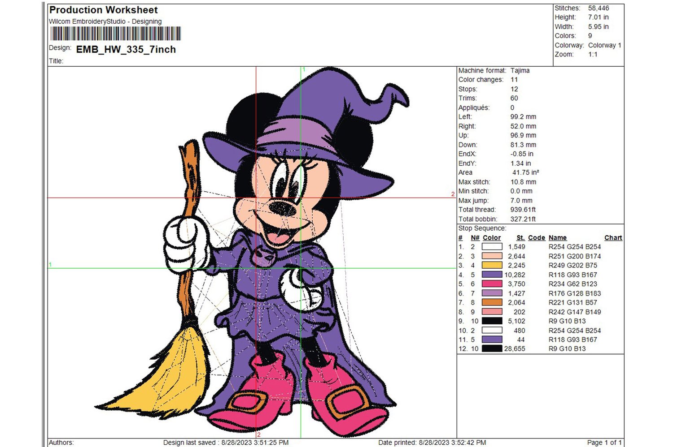Click the EndY value "1.34 in"
Screen dimensions: 673x447
[x=520, y=163]
